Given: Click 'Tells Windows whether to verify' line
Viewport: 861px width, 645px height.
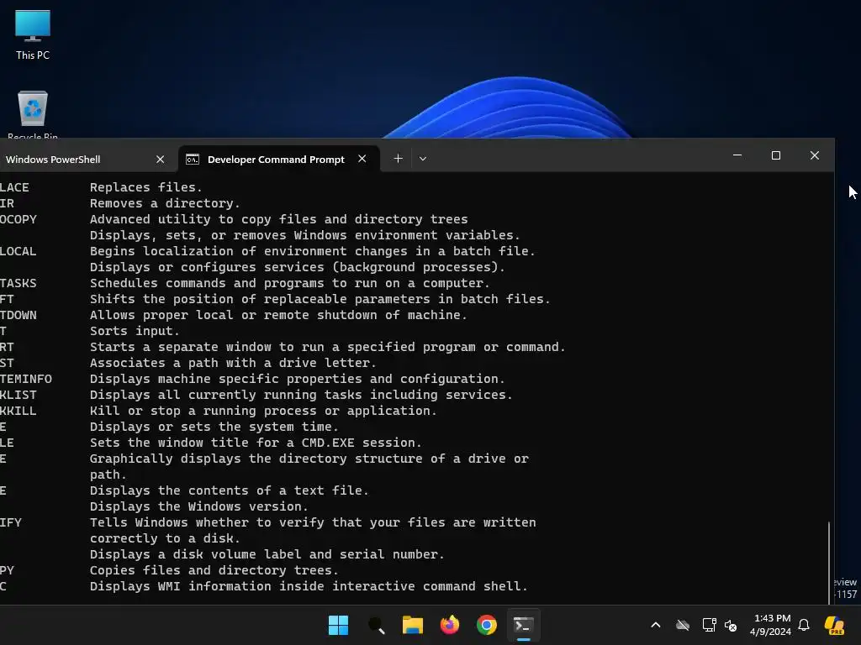Looking at the screenshot, I should click(313, 522).
